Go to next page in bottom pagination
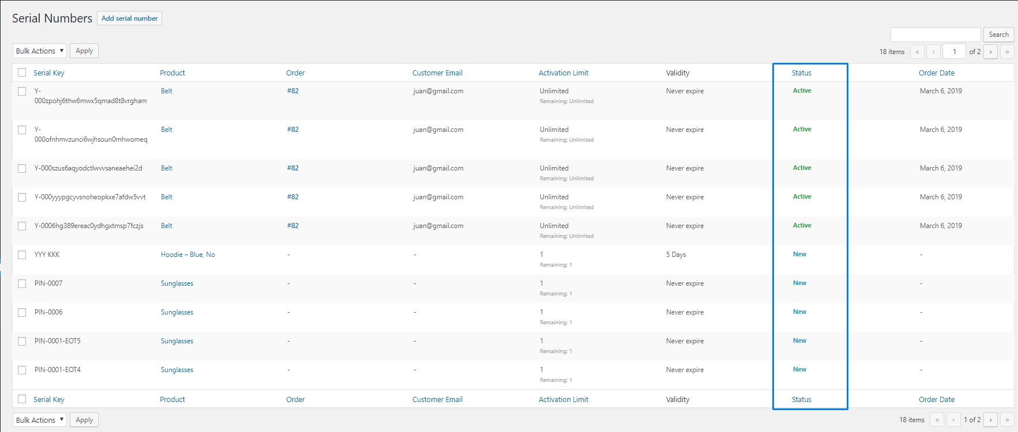Screen dimensions: 1018x432 click(990, 420)
